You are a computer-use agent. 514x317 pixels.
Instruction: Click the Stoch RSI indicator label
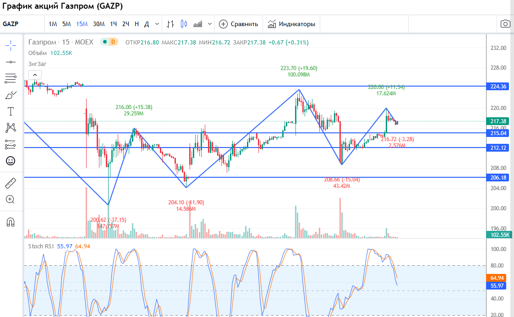tap(41, 246)
